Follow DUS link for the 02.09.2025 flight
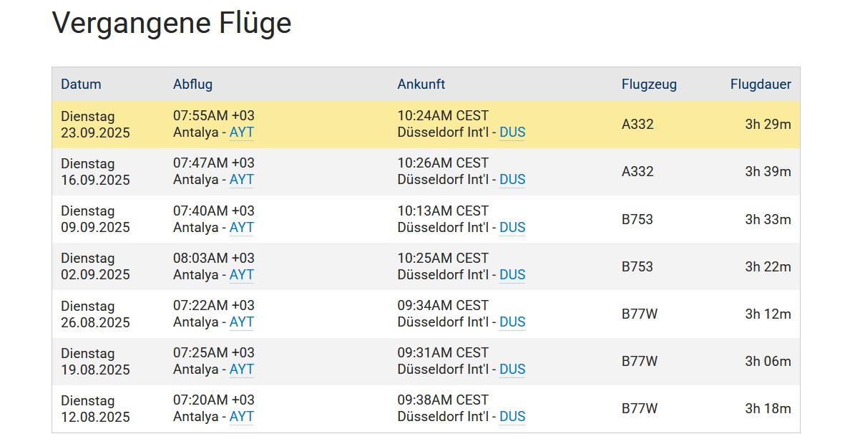 512,274
